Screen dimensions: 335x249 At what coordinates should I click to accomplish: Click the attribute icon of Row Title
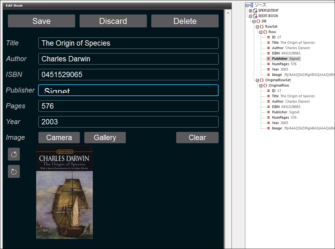coord(269,42)
